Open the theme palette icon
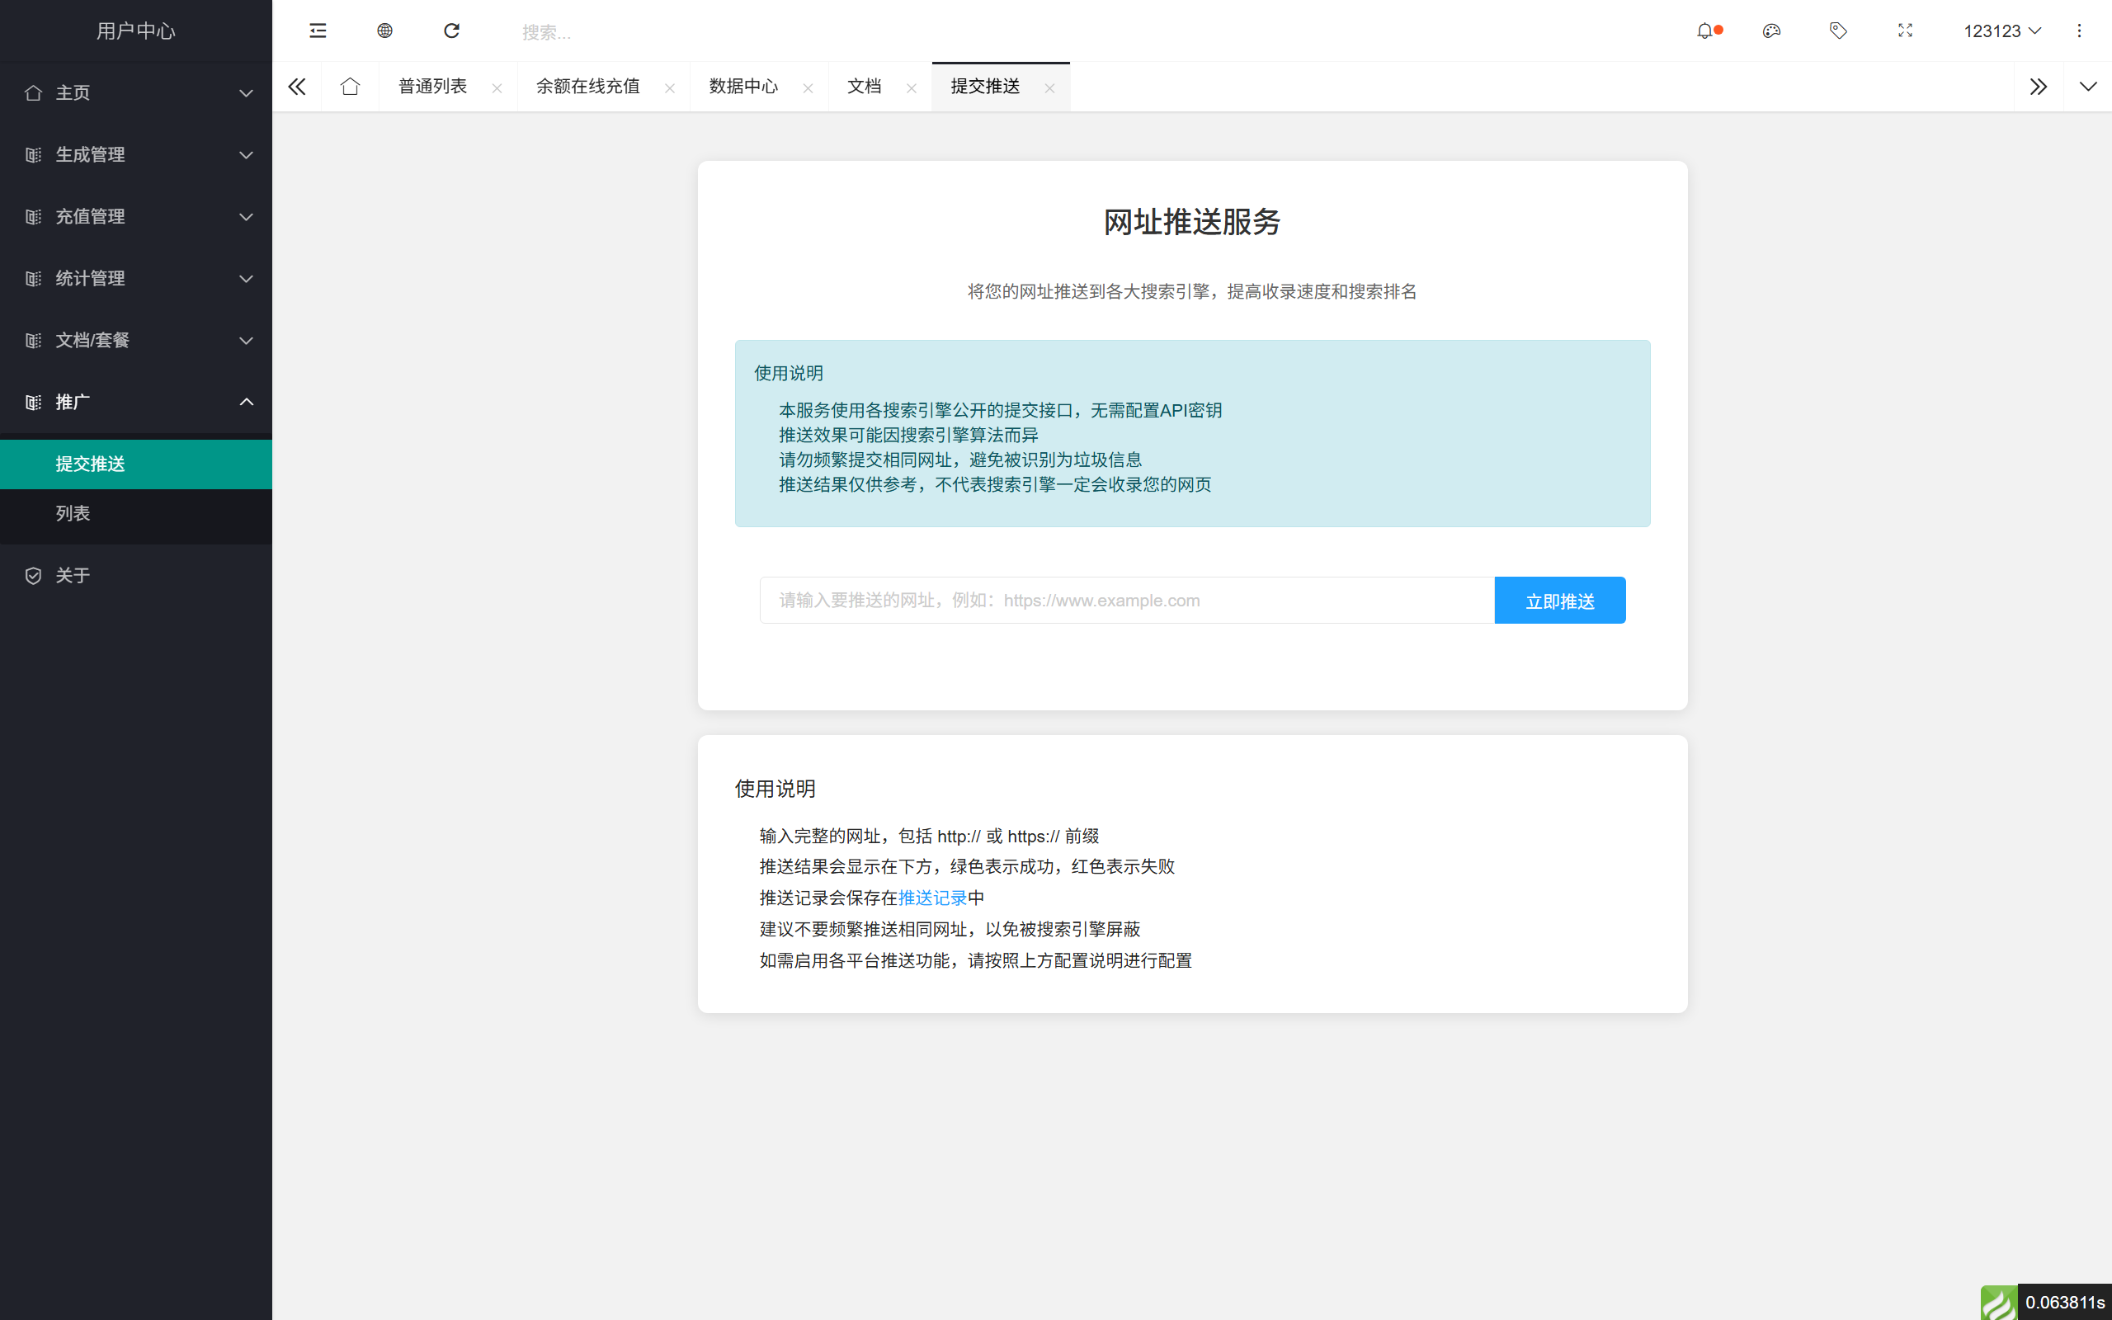Image resolution: width=2112 pixels, height=1320 pixels. (1771, 31)
